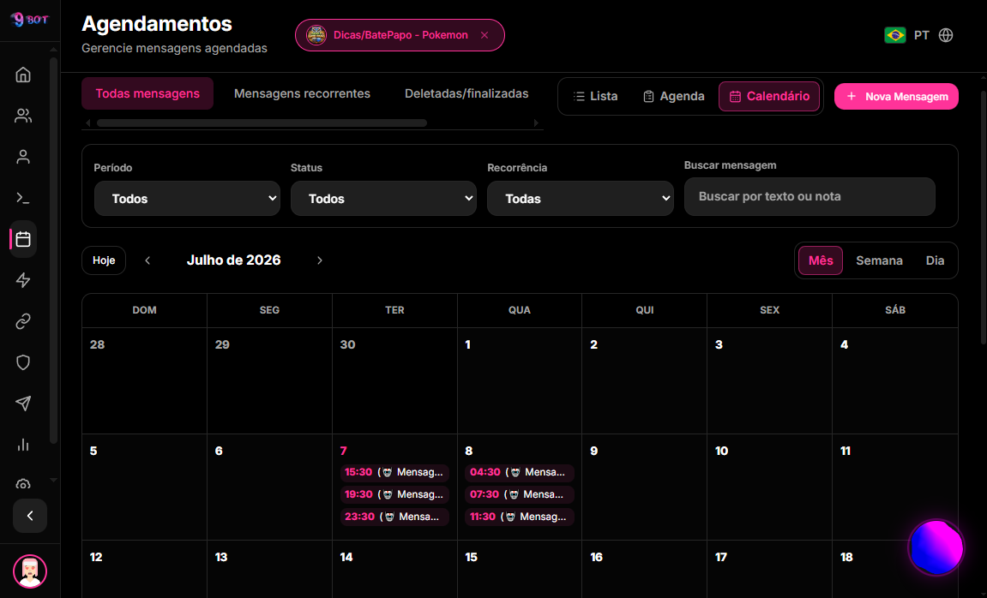
Task: Open the user avatar profile at bottom left
Action: click(30, 571)
